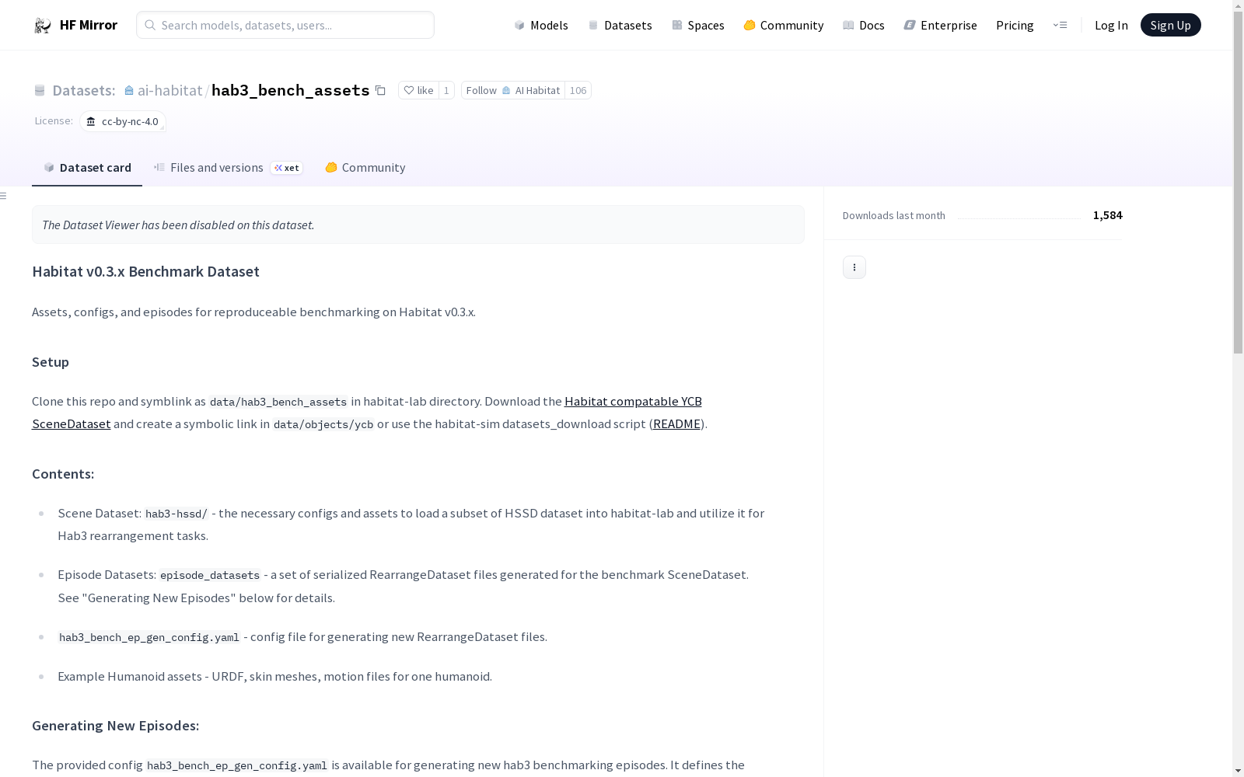
Task: Click the 'data/hab3_bench_assets' code text
Action: pos(278,402)
